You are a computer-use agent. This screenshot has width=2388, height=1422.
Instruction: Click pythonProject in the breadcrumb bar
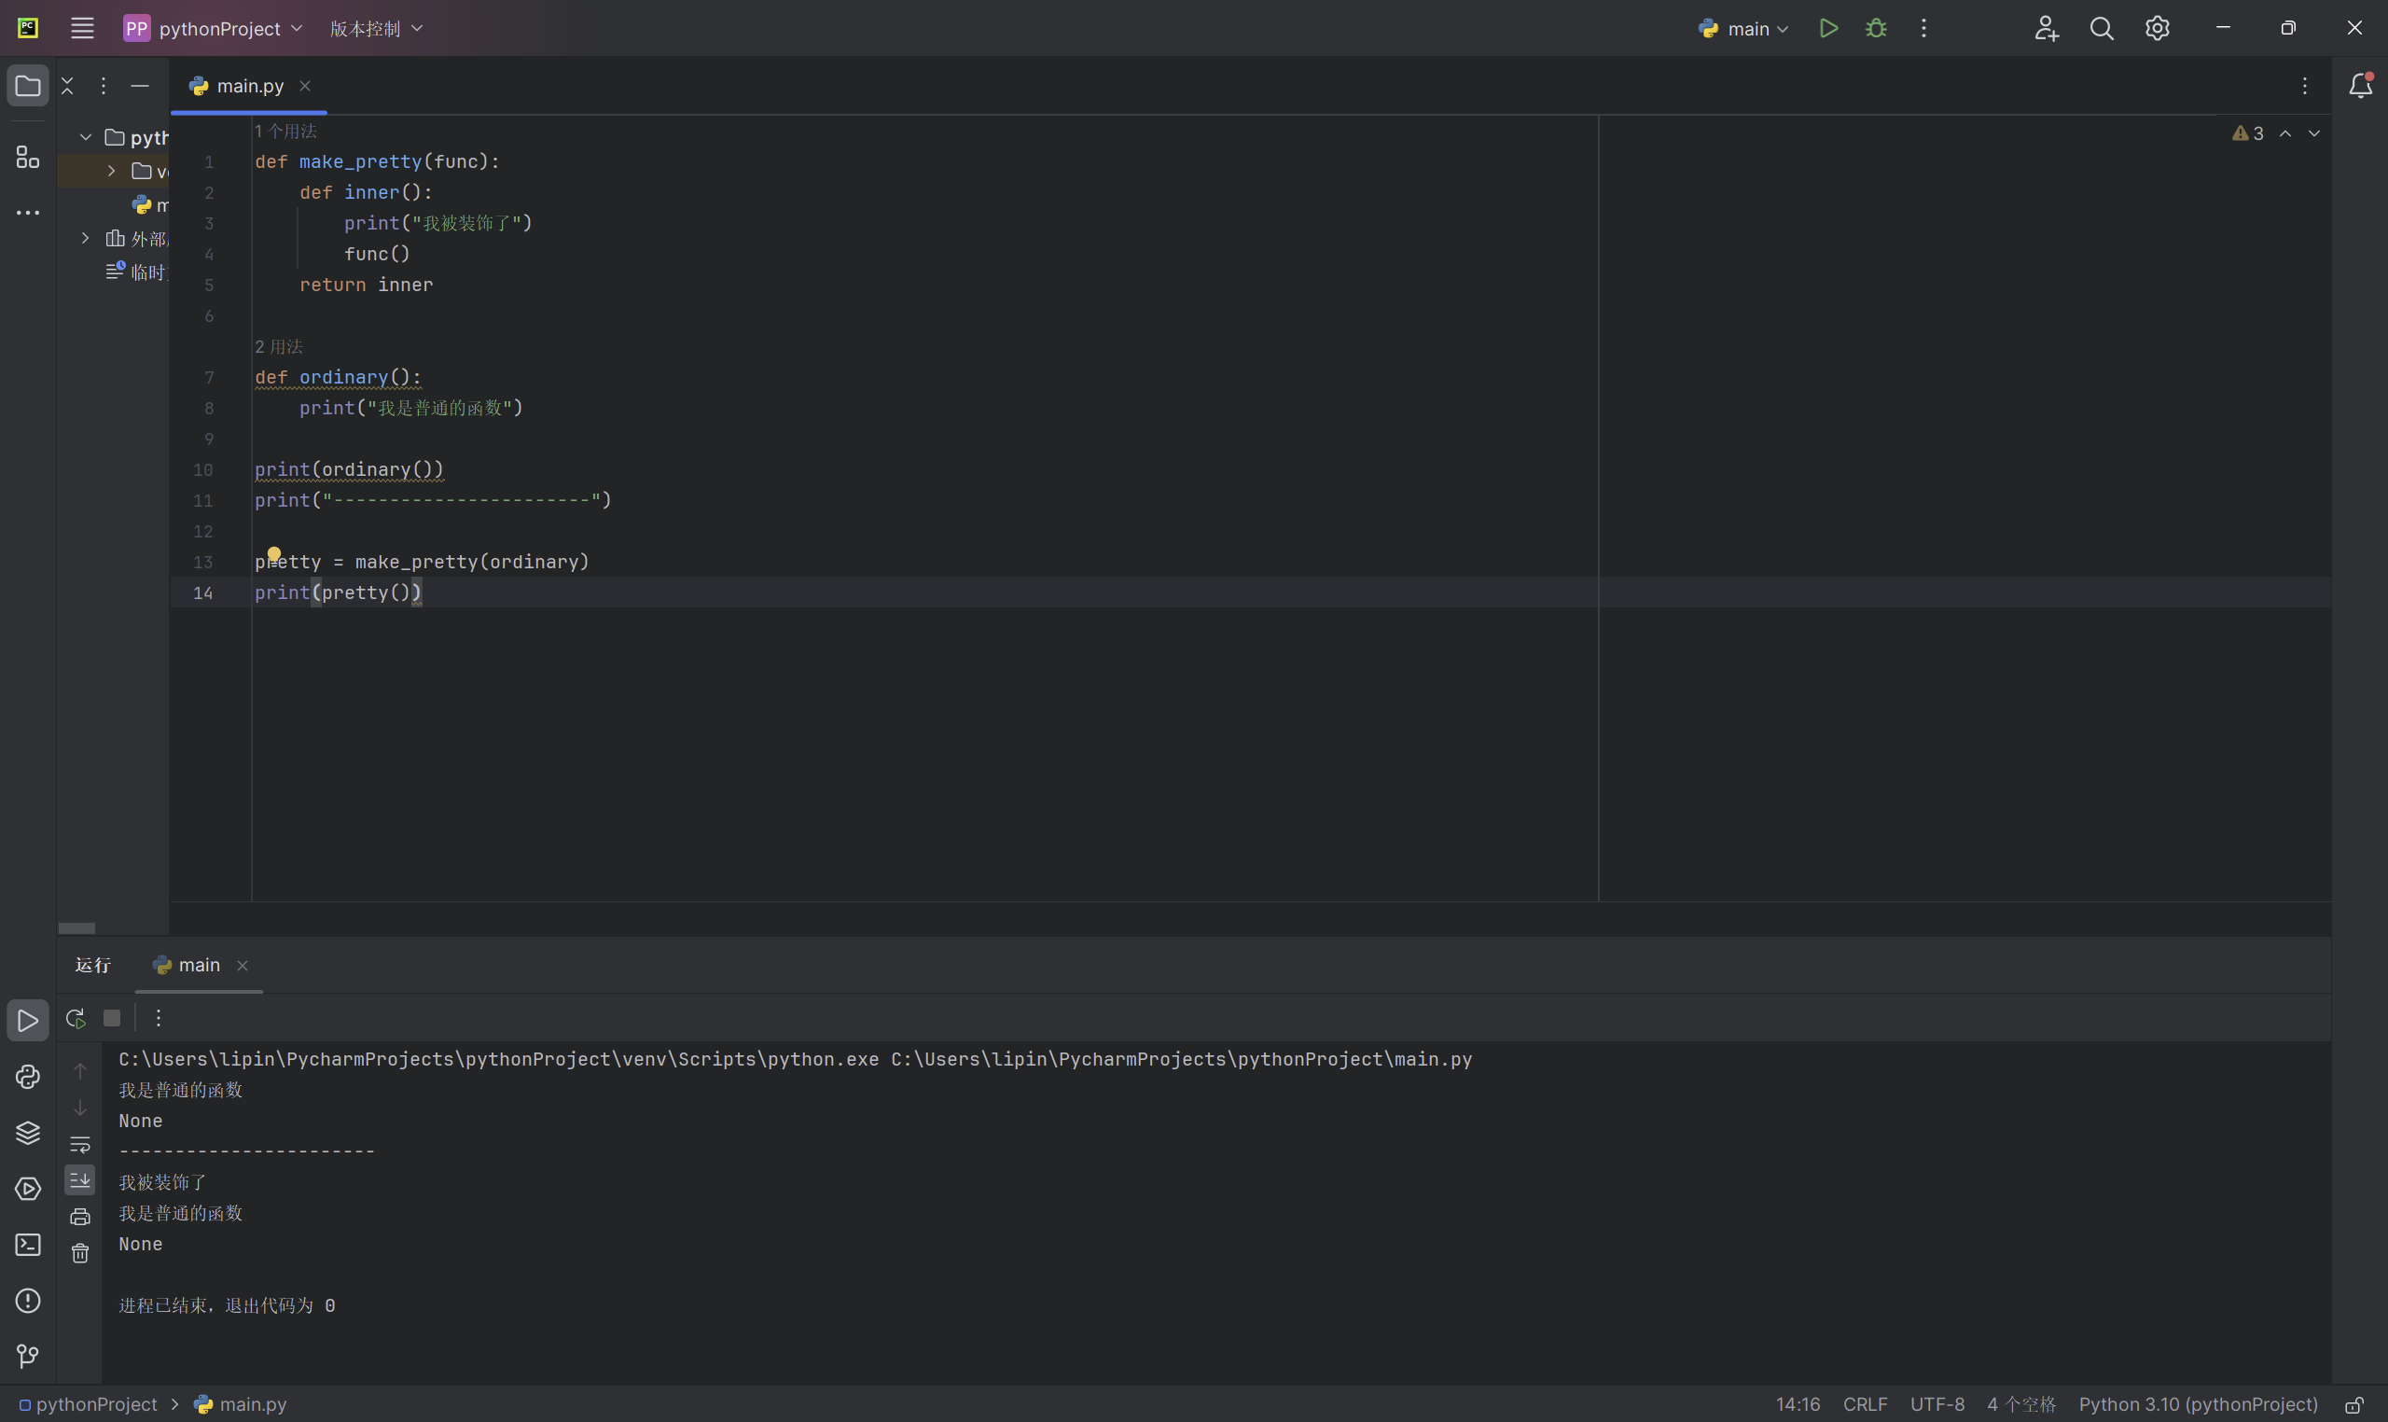pyautogui.click(x=88, y=1403)
